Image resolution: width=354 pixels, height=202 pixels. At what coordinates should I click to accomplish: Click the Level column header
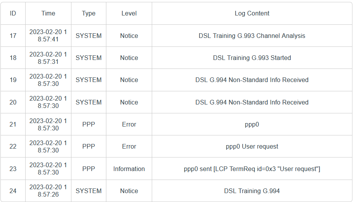point(129,13)
